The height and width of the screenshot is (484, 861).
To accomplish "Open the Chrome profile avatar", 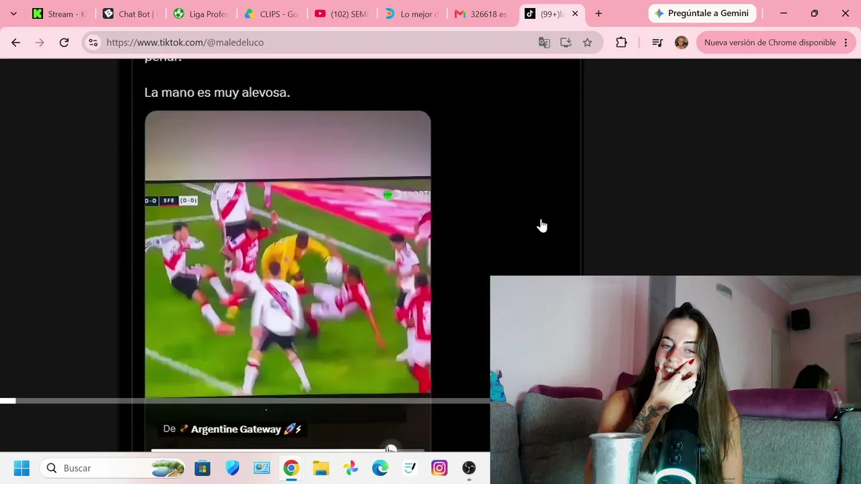I will pyautogui.click(x=681, y=42).
